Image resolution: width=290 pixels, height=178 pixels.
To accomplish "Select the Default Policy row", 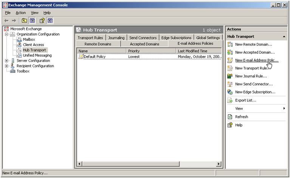I will pyautogui.click(x=95, y=57).
